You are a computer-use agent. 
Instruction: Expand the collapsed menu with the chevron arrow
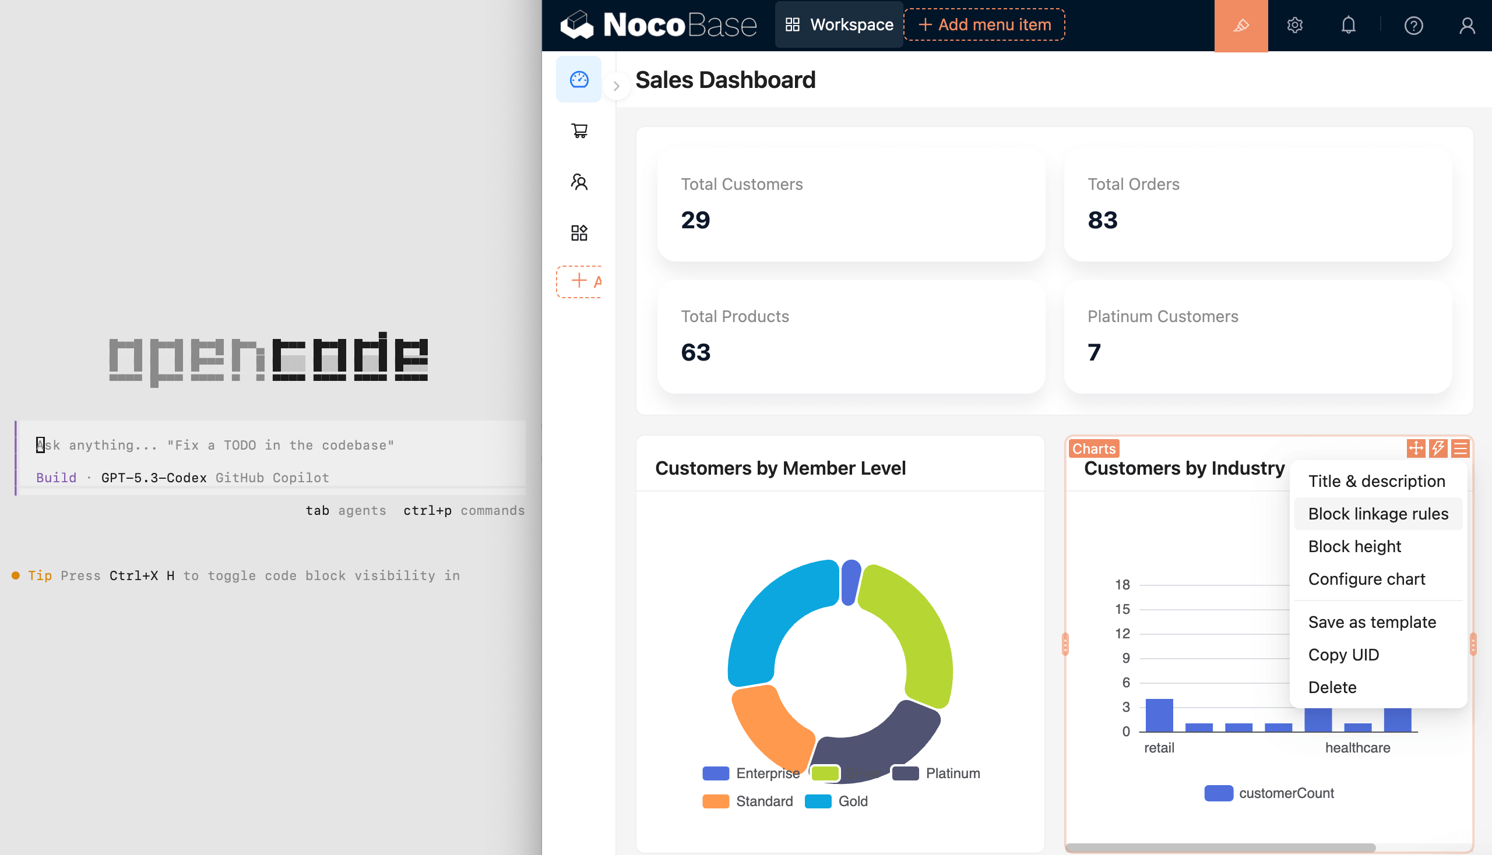coord(616,86)
